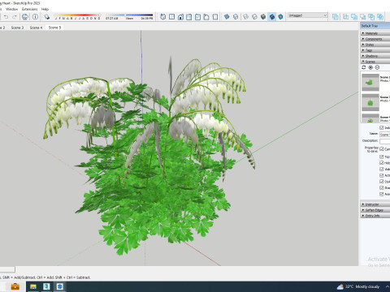Expand the Styles tray panel

[x=375, y=45]
